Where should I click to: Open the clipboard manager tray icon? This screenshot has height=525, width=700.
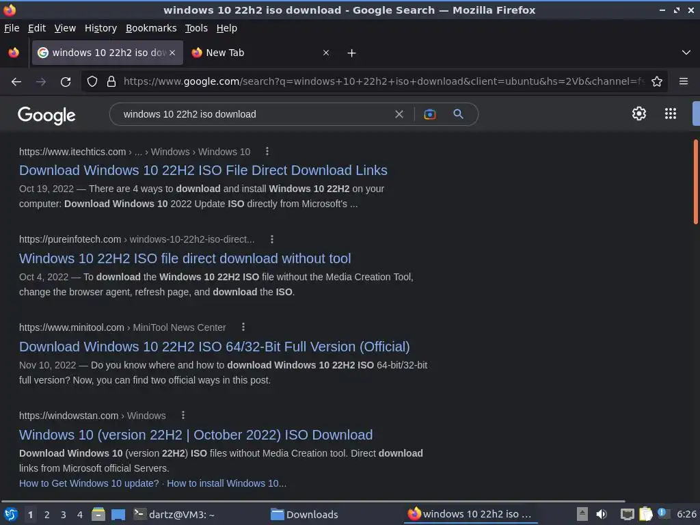[646, 514]
